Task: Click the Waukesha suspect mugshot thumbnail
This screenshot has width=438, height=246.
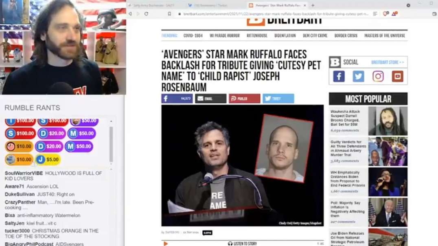Action: pyautogui.click(x=388, y=121)
